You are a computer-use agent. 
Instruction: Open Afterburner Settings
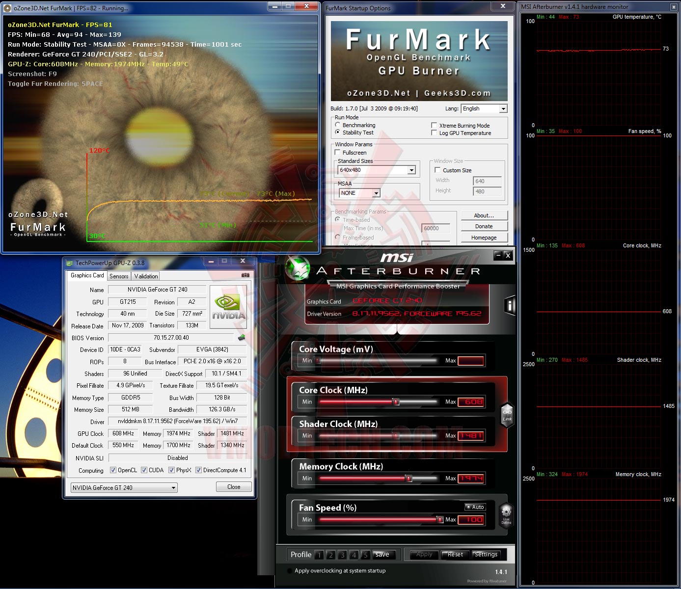(486, 555)
